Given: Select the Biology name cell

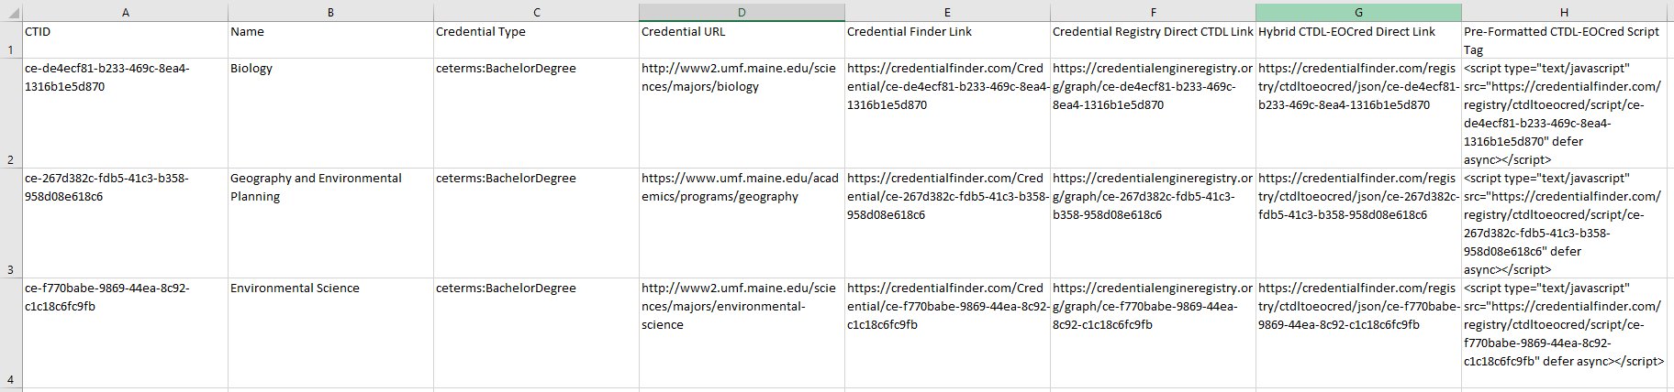Looking at the screenshot, I should click(x=330, y=114).
